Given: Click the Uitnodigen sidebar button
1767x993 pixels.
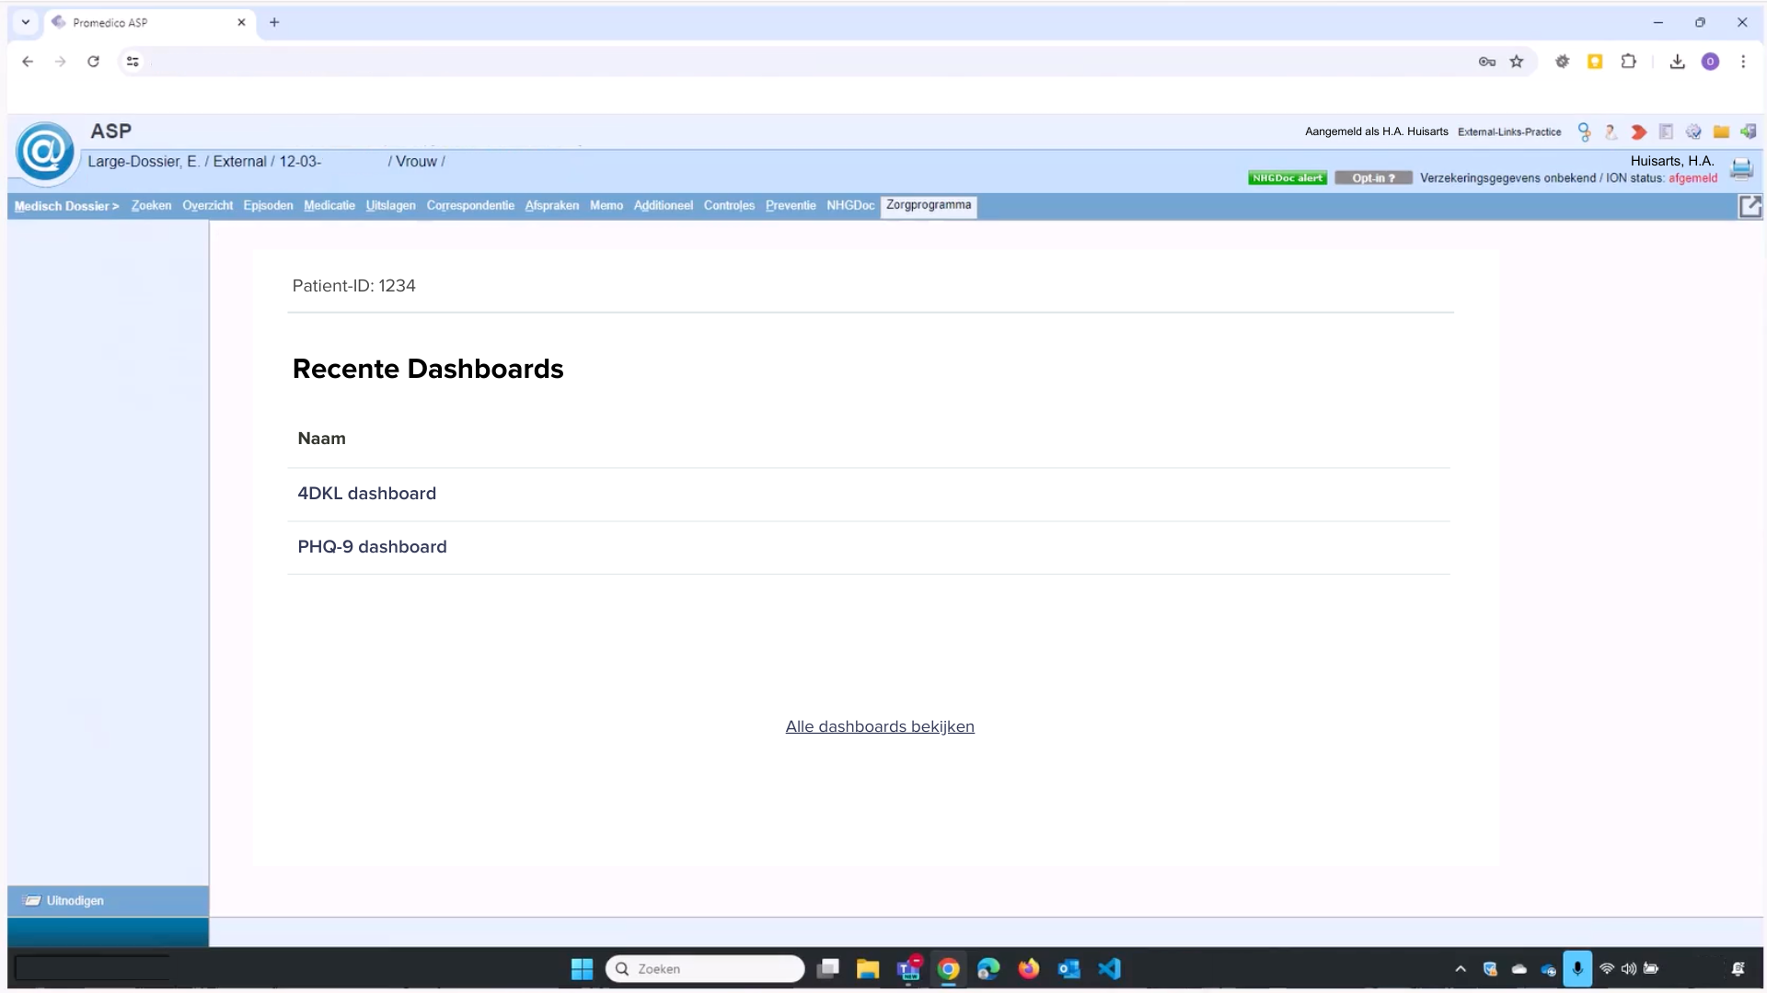Looking at the screenshot, I should point(108,901).
